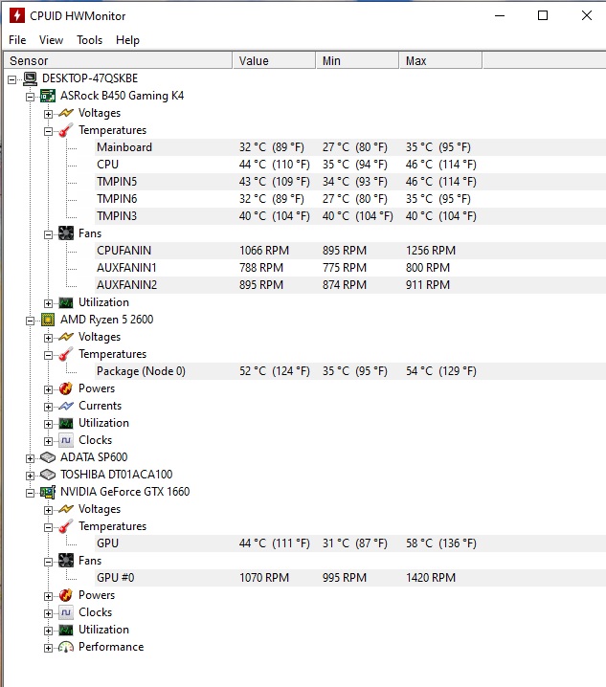Select the CPUFANIN fan row
Screen dimensions: 606x687
(123, 251)
